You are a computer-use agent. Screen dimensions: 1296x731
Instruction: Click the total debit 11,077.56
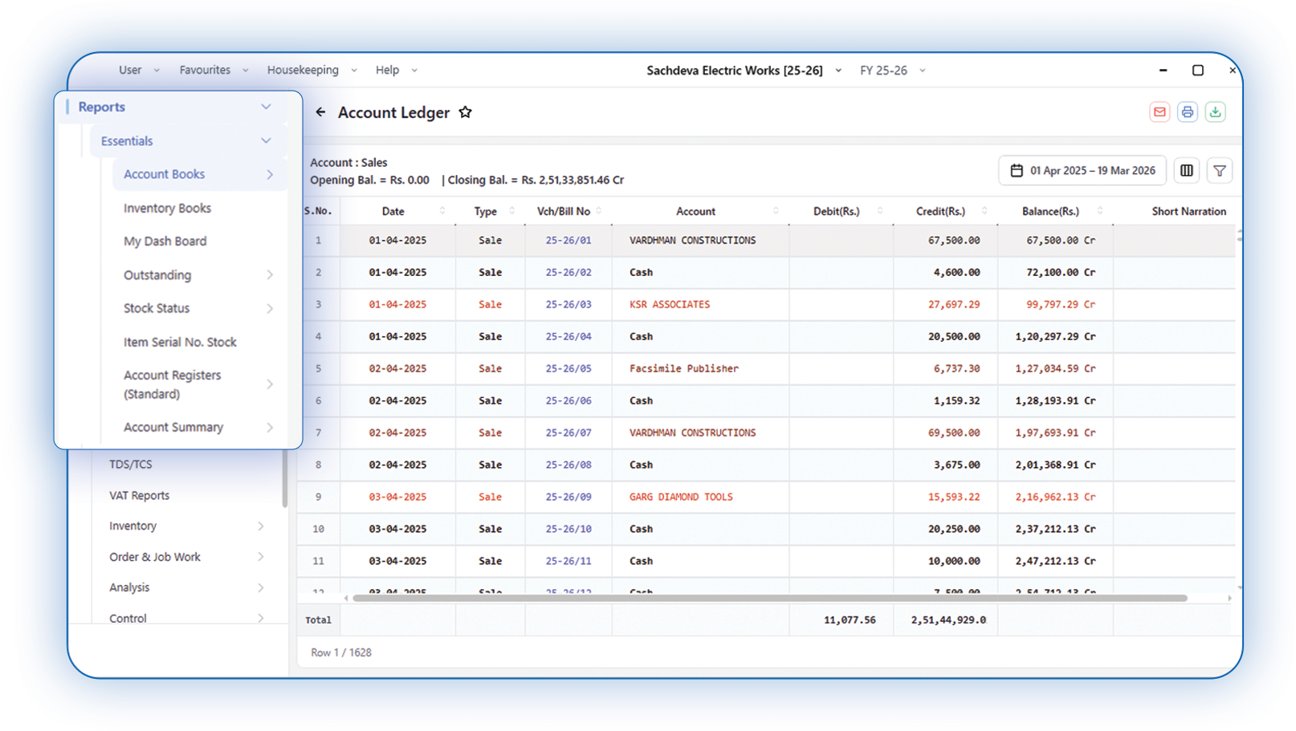849,619
